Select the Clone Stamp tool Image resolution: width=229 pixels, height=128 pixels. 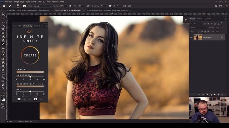coord(3,48)
